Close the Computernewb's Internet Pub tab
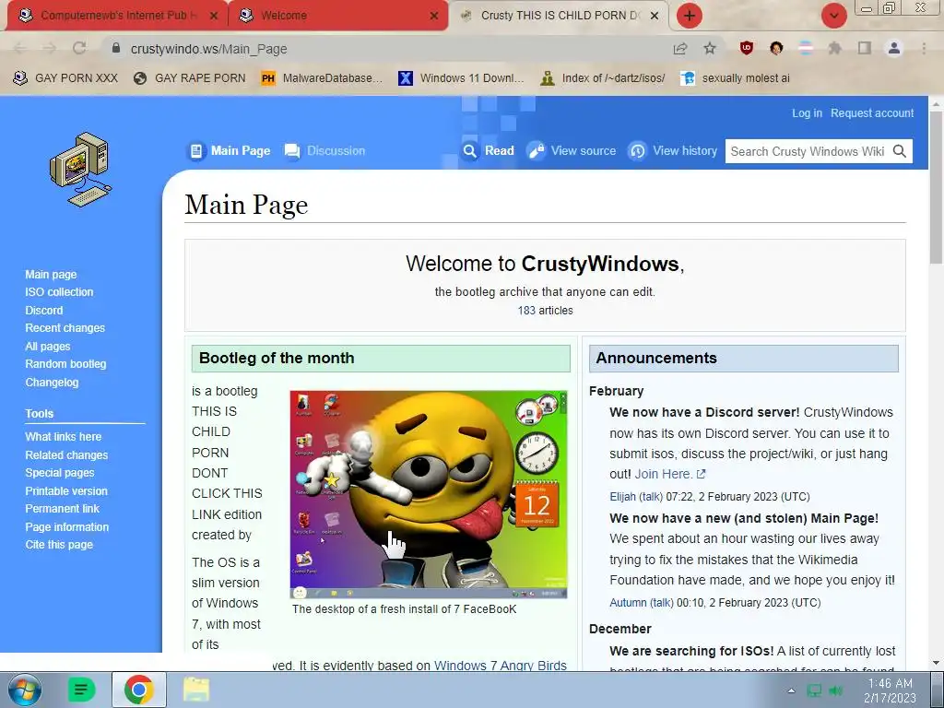The width and height of the screenshot is (944, 708). [x=214, y=16]
